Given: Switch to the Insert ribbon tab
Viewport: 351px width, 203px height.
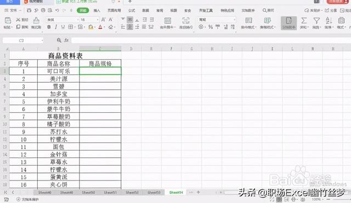Looking at the screenshot, I should tap(97, 10).
